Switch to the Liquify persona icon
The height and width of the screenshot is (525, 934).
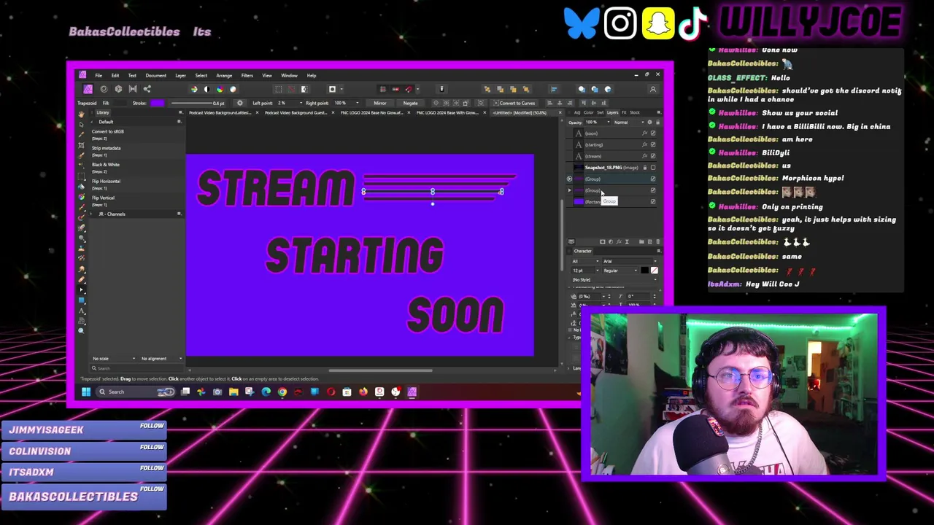point(104,89)
